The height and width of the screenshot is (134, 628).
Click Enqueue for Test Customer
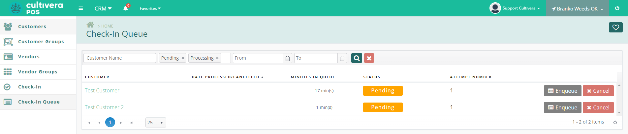562,91
